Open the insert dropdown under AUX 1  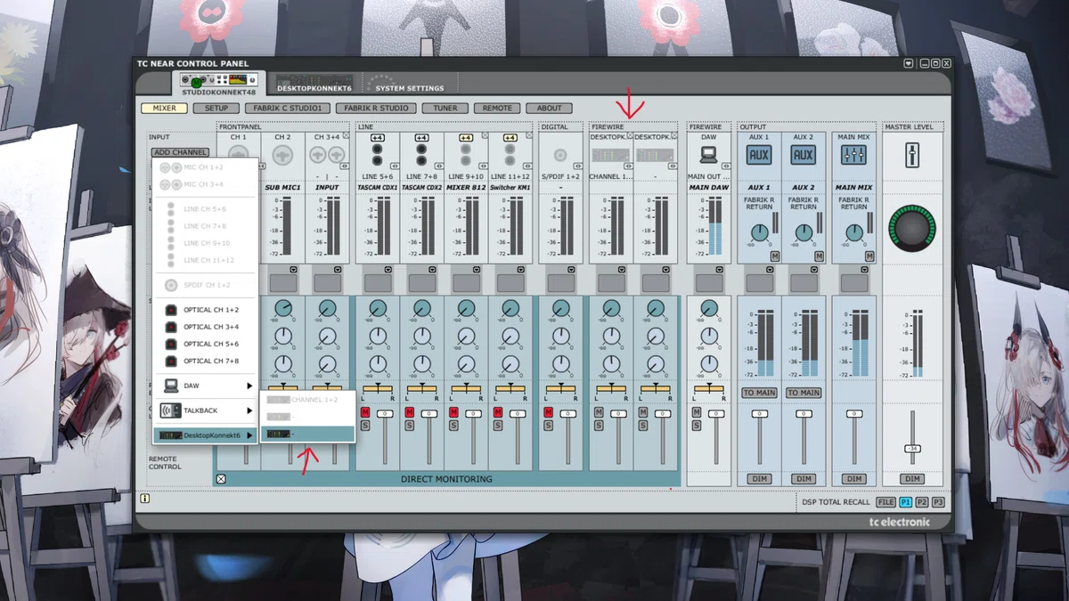click(771, 270)
